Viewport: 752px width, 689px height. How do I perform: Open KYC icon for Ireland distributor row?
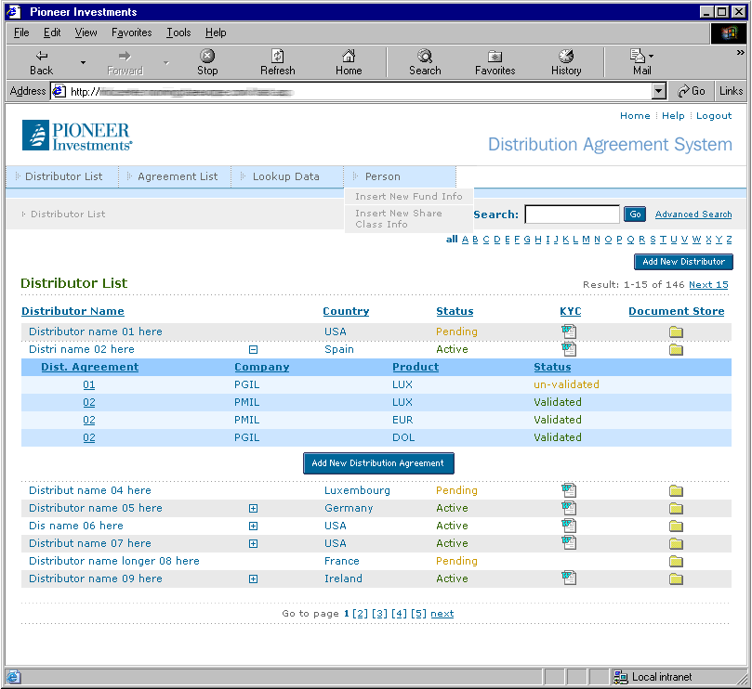pyautogui.click(x=569, y=578)
